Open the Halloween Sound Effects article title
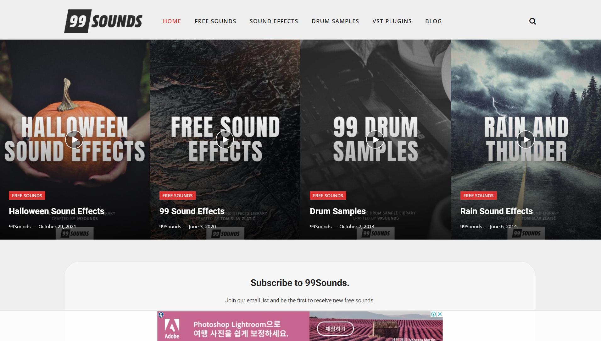 pyautogui.click(x=57, y=211)
